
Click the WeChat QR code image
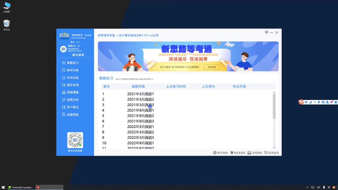[75, 140]
